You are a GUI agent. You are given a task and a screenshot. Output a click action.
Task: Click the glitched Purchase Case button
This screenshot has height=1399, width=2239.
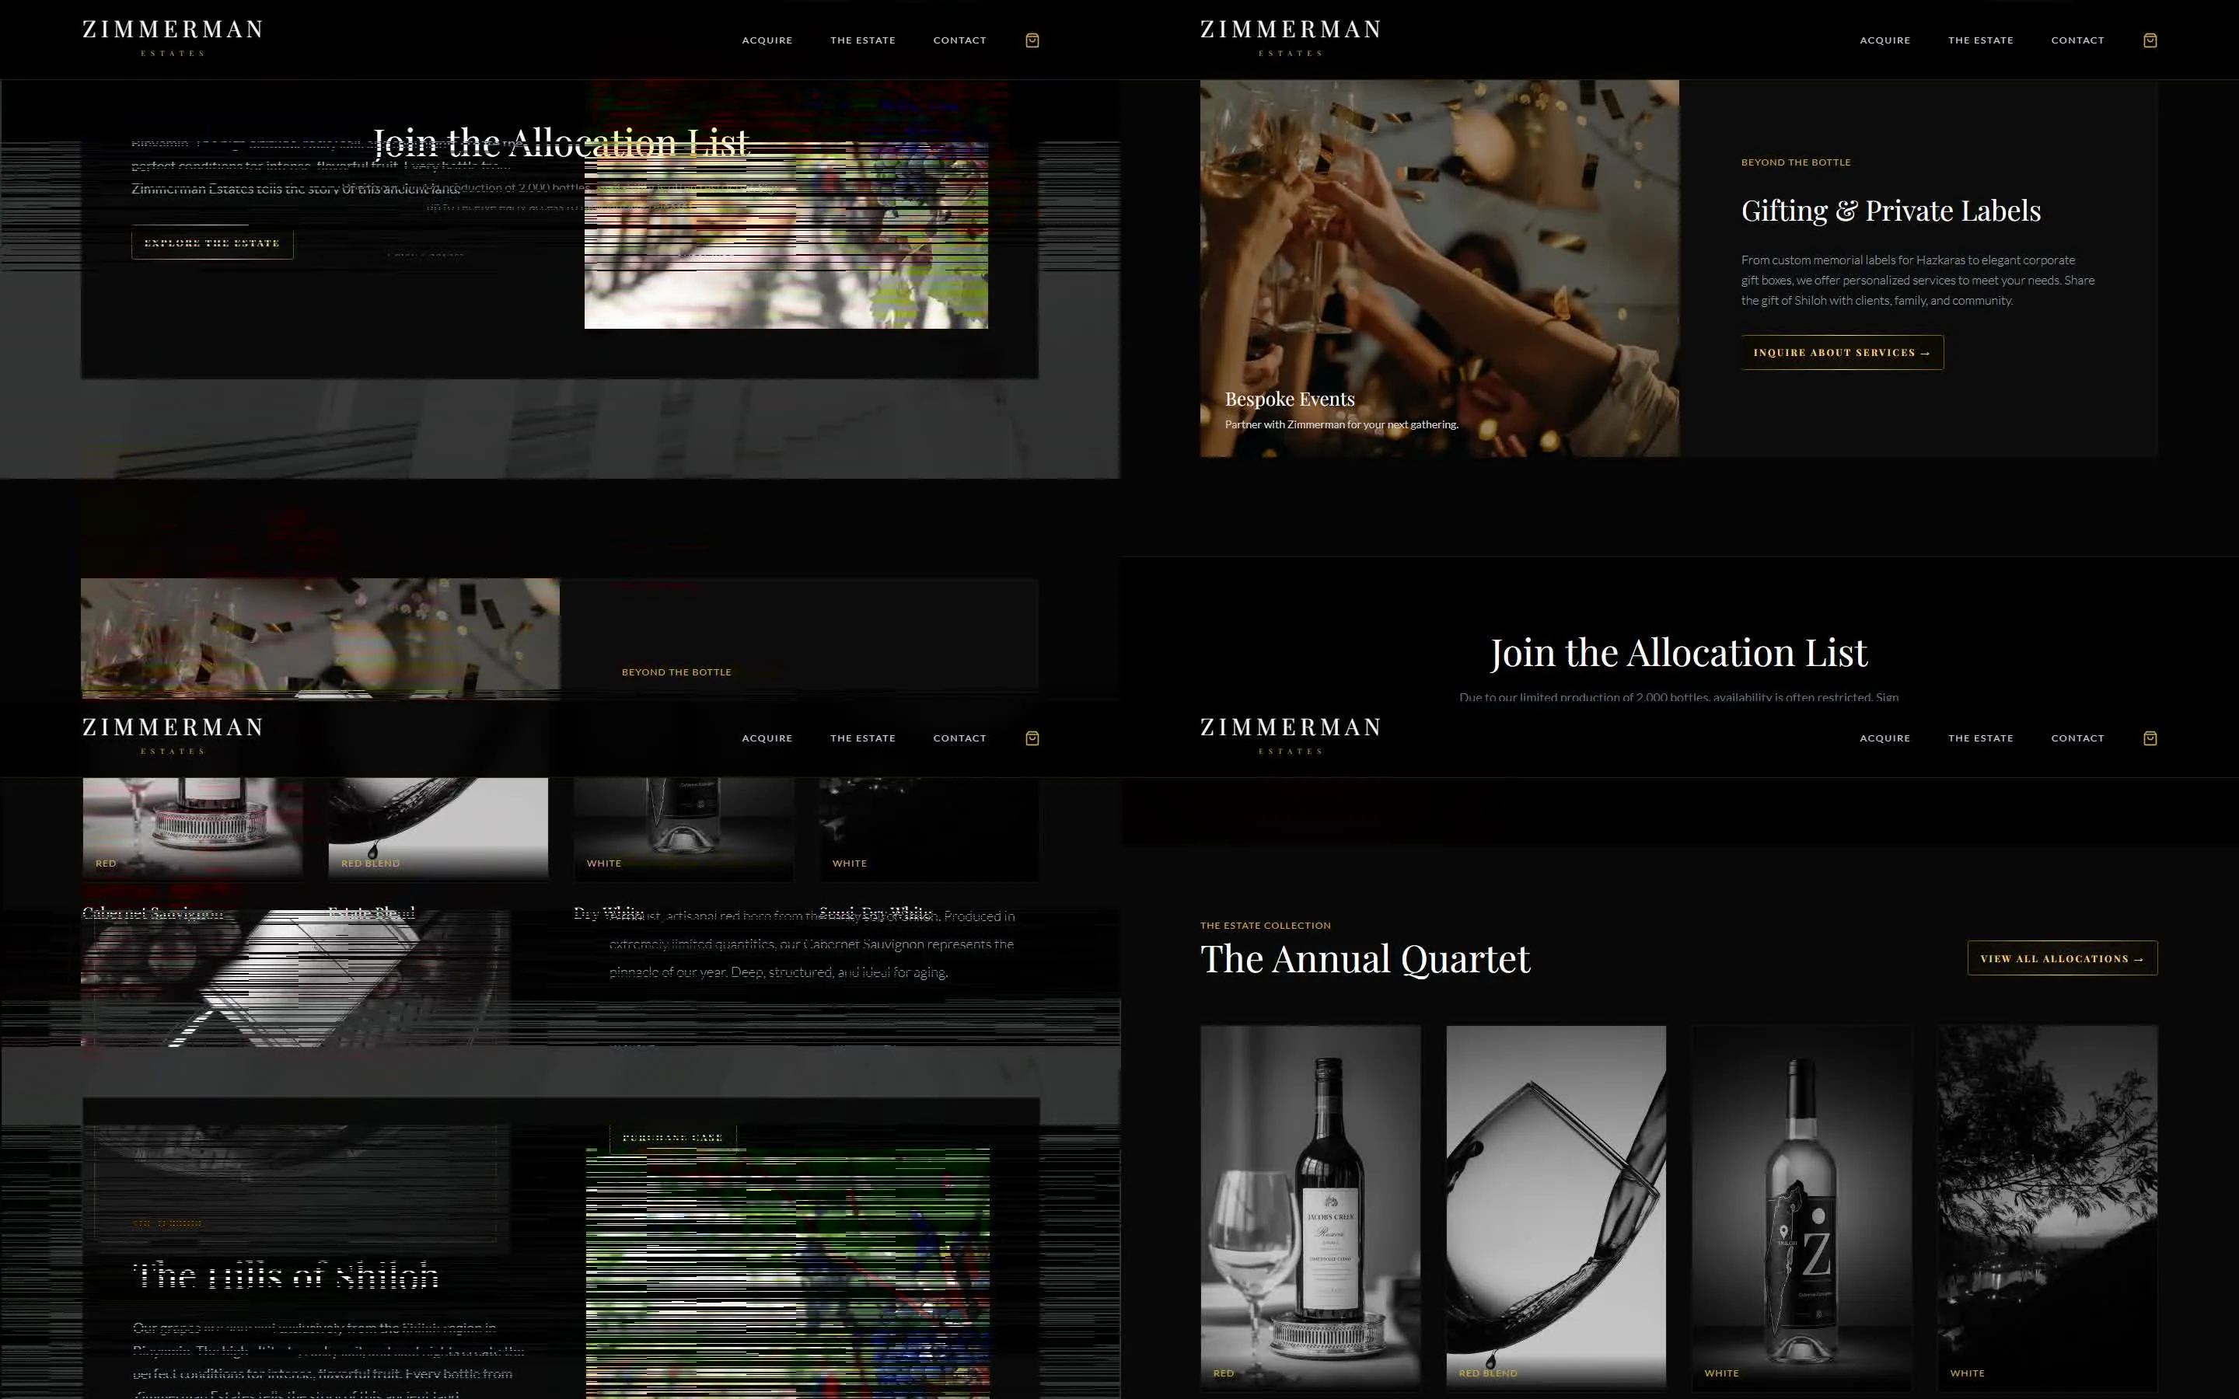click(672, 1137)
